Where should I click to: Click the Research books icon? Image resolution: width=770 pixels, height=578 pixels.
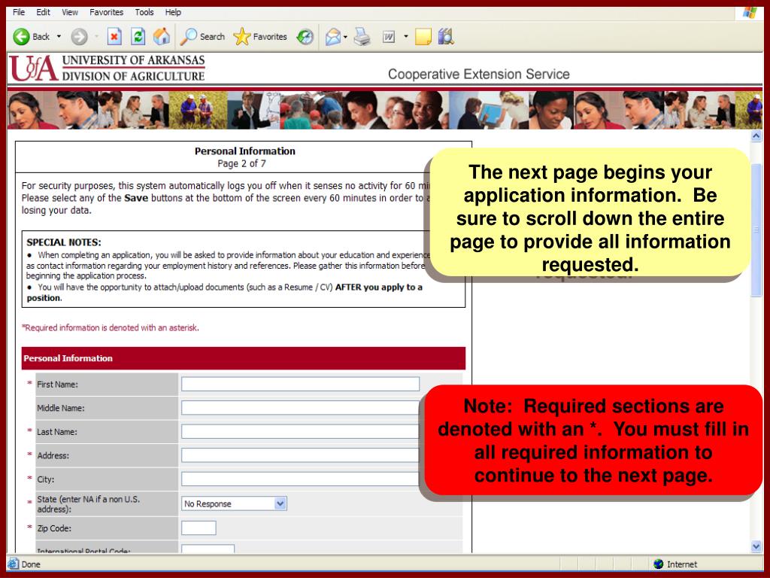(x=446, y=37)
